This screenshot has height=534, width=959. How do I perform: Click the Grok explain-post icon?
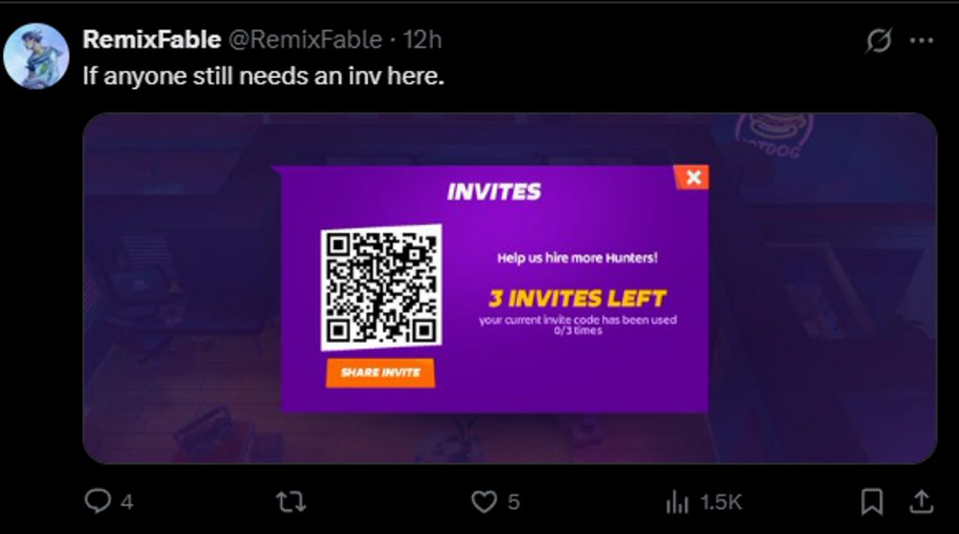click(x=878, y=40)
